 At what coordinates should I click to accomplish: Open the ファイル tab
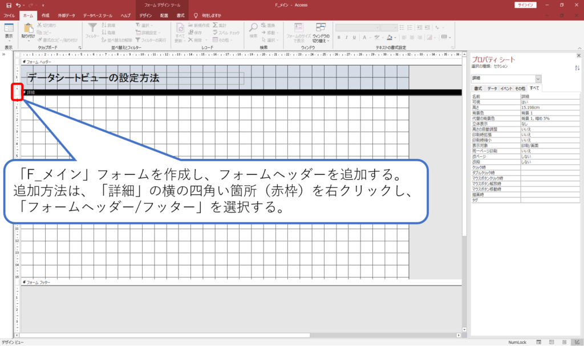(x=9, y=15)
